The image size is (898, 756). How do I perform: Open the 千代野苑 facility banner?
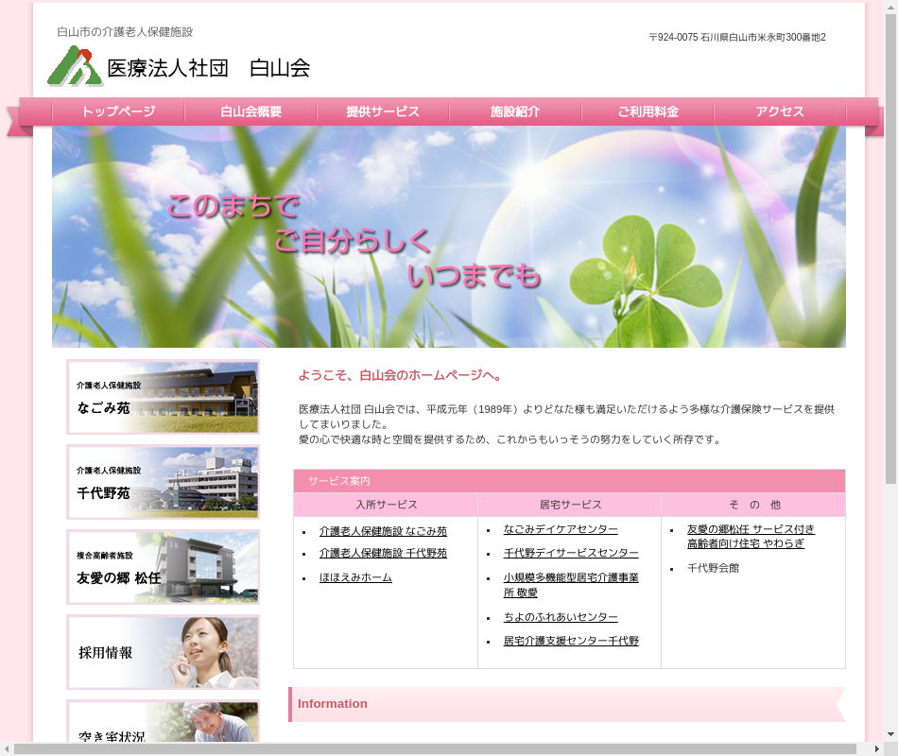pyautogui.click(x=163, y=482)
